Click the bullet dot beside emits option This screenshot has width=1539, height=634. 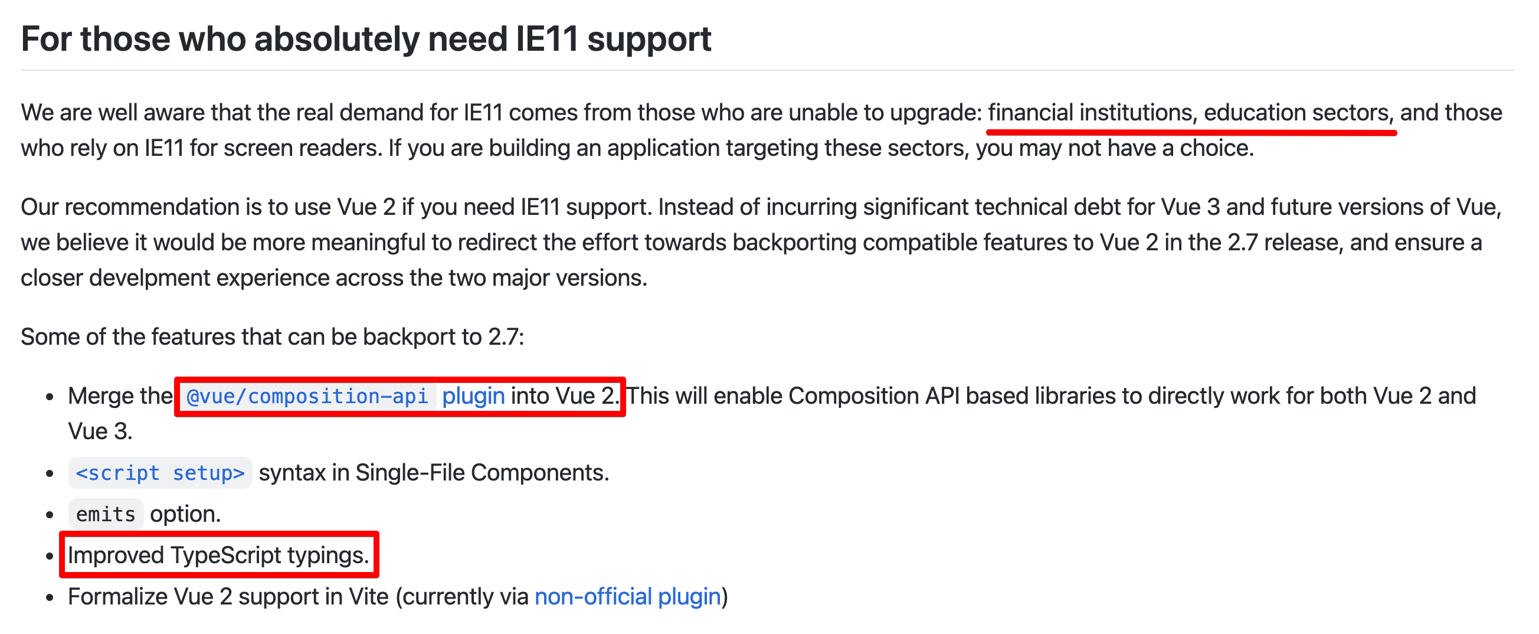pos(50,515)
